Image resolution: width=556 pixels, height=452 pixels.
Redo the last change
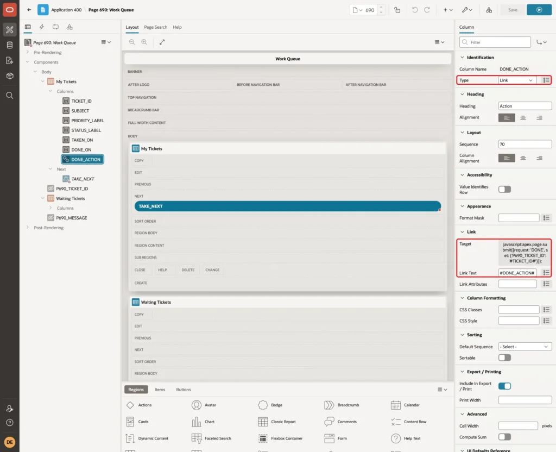click(x=427, y=10)
